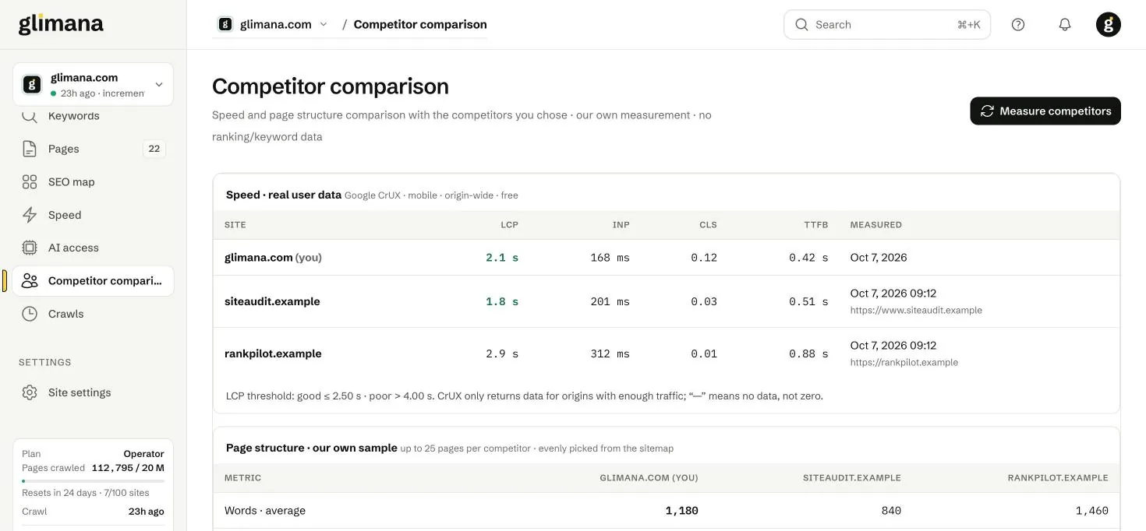The image size is (1146, 531).
Task: Click the Operator plan label
Action: [143, 454]
